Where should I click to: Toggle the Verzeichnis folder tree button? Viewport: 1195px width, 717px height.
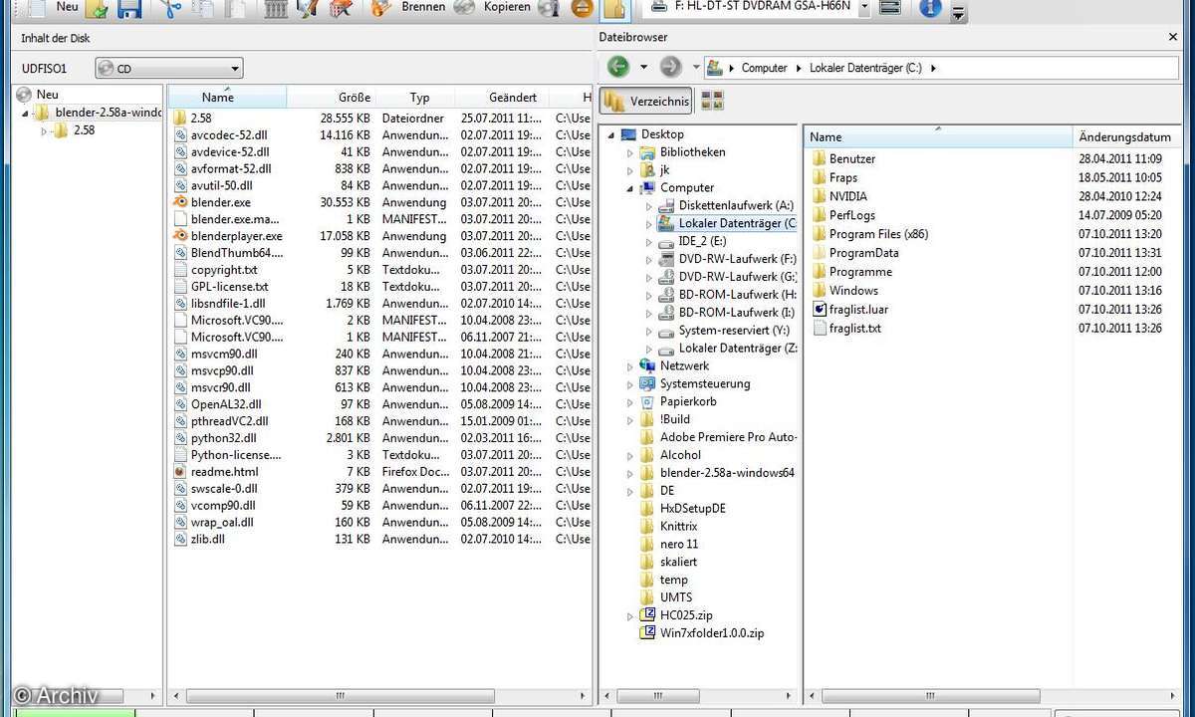pyautogui.click(x=646, y=102)
